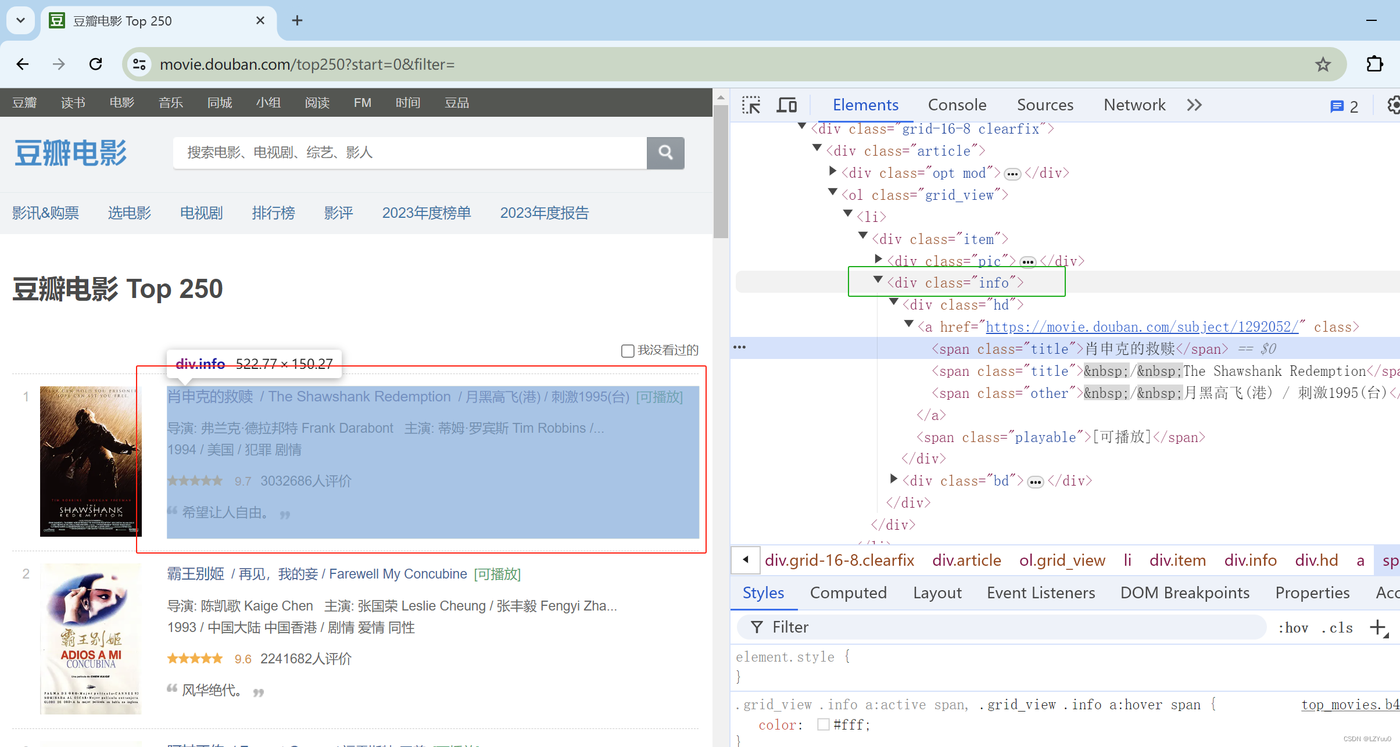Expand the collapsed opt mod ellipsis badge

(x=1012, y=174)
